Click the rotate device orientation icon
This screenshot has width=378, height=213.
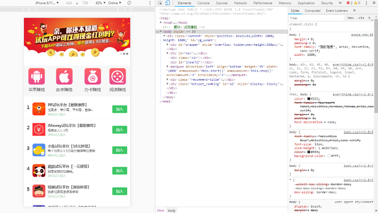point(129,3)
